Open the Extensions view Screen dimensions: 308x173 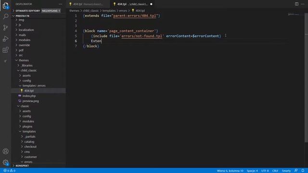(x=5, y=50)
